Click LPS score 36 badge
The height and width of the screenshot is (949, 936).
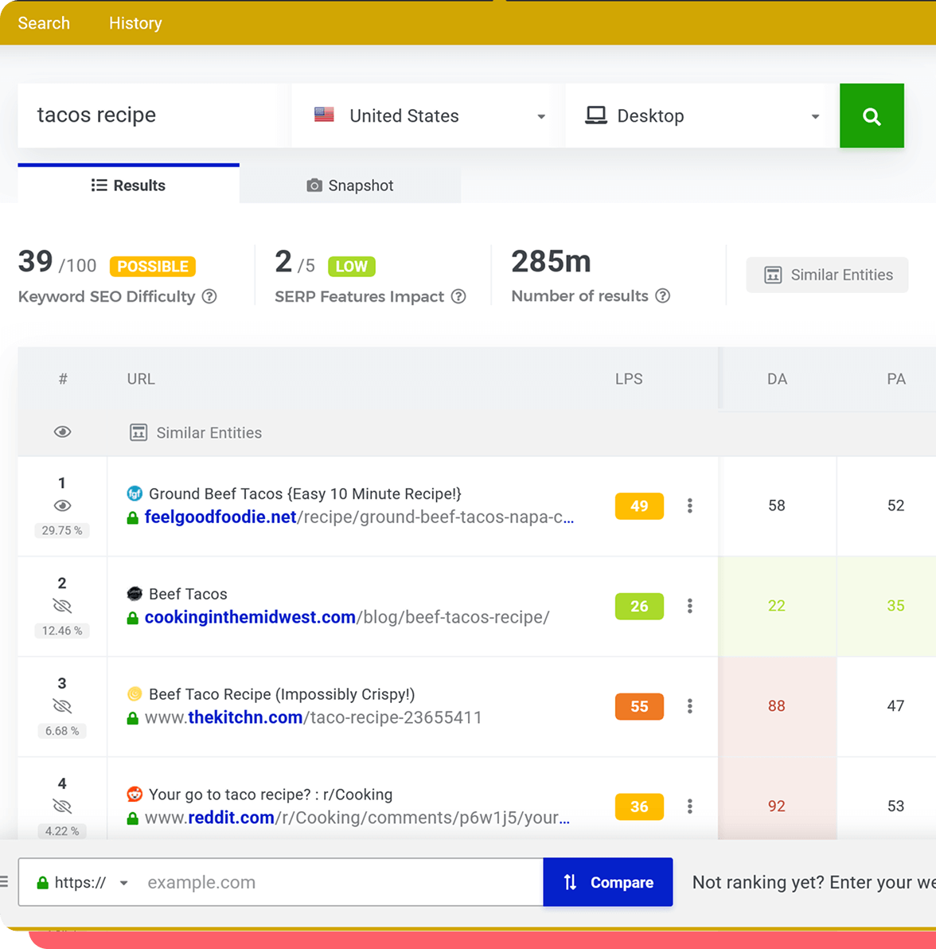(639, 806)
